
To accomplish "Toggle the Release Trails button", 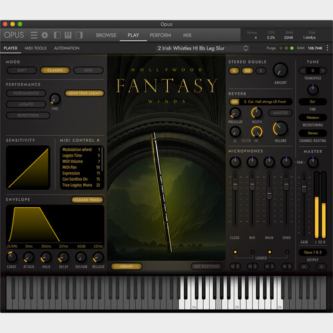I will pos(87,200).
